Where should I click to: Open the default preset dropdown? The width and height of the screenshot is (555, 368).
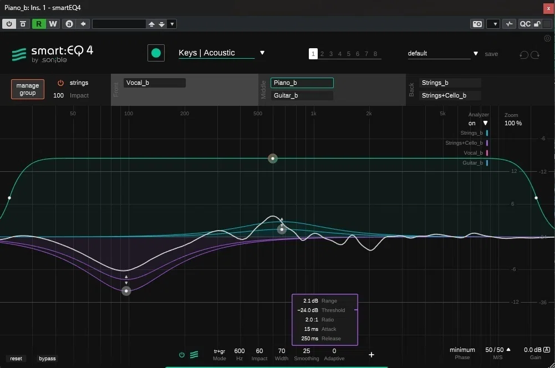pos(476,53)
